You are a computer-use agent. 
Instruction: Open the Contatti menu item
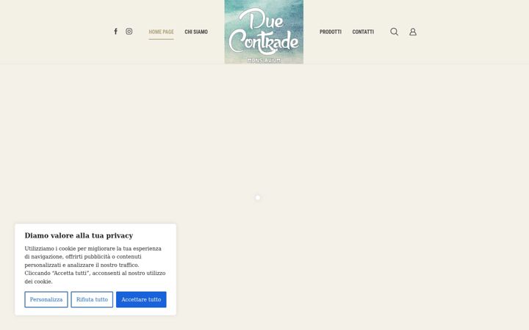point(363,32)
